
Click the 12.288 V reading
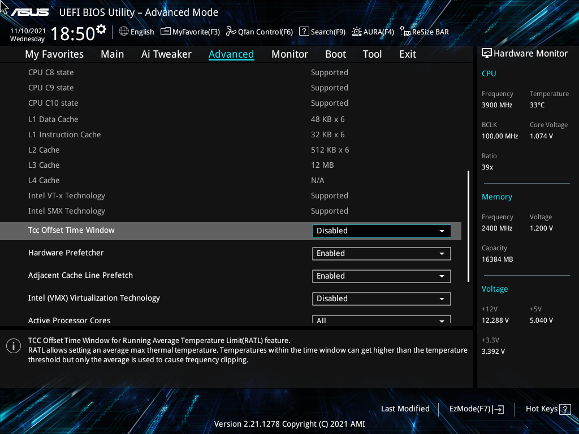[x=495, y=320]
